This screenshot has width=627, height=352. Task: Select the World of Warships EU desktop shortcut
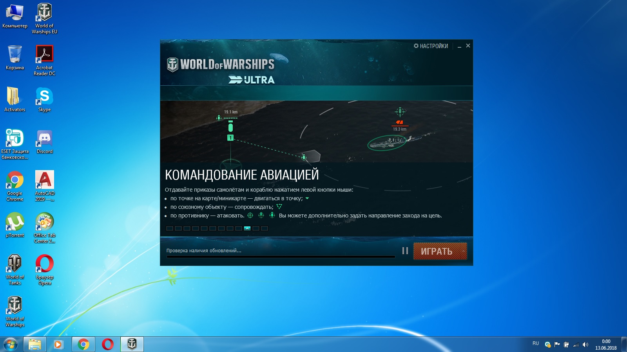pyautogui.click(x=44, y=19)
